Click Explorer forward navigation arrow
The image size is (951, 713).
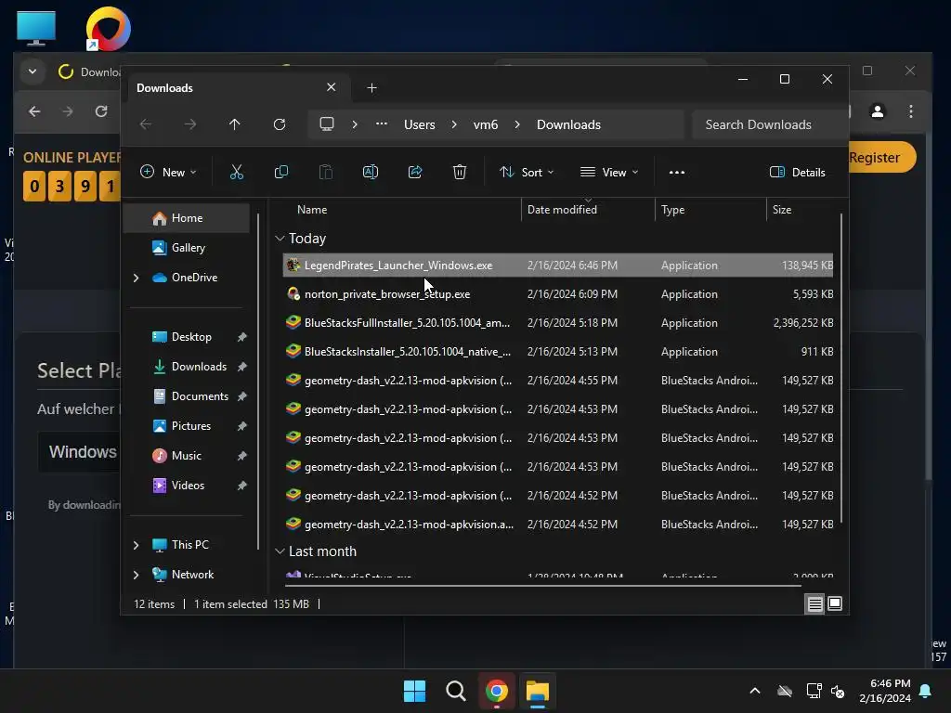click(190, 124)
